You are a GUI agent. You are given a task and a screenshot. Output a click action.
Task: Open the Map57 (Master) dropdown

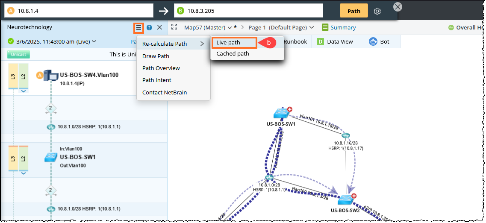click(x=230, y=28)
